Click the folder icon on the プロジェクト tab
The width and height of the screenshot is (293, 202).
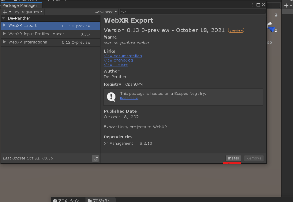[x=90, y=200]
